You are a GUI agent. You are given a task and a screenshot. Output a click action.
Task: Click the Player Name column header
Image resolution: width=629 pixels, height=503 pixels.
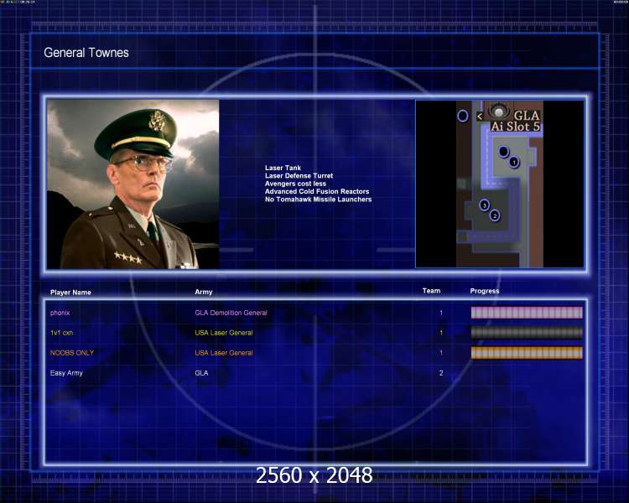pos(70,293)
